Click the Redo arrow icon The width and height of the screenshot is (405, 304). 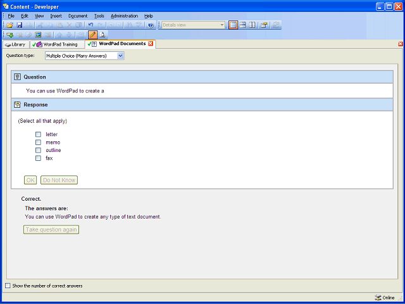[100, 25]
